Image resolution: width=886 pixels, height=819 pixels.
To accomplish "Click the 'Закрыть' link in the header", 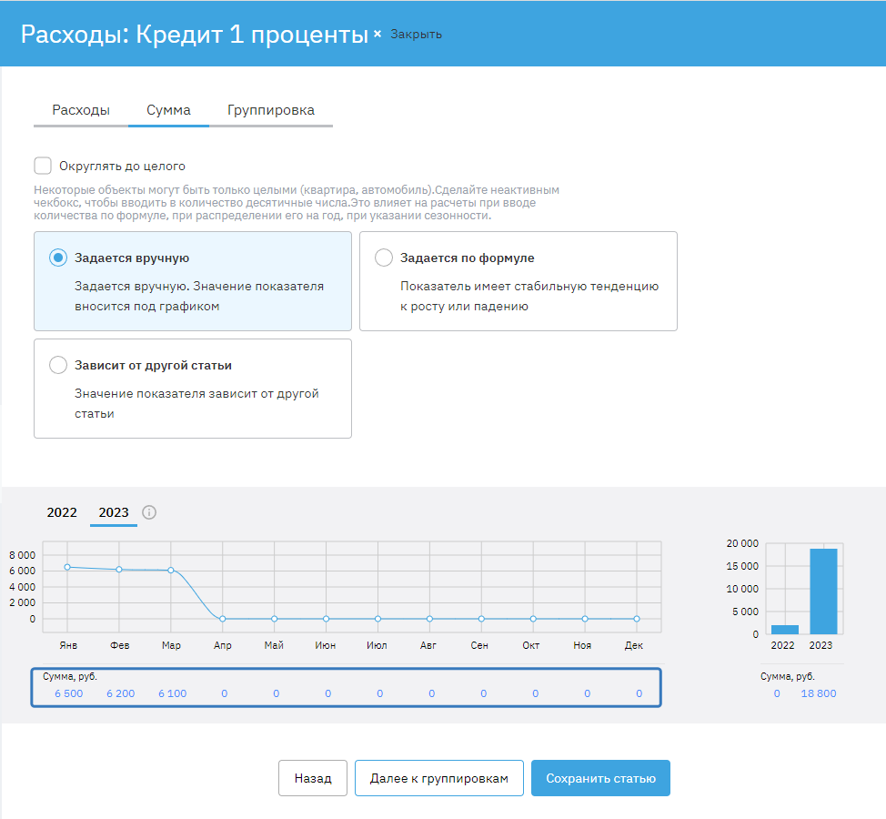I will click(416, 34).
